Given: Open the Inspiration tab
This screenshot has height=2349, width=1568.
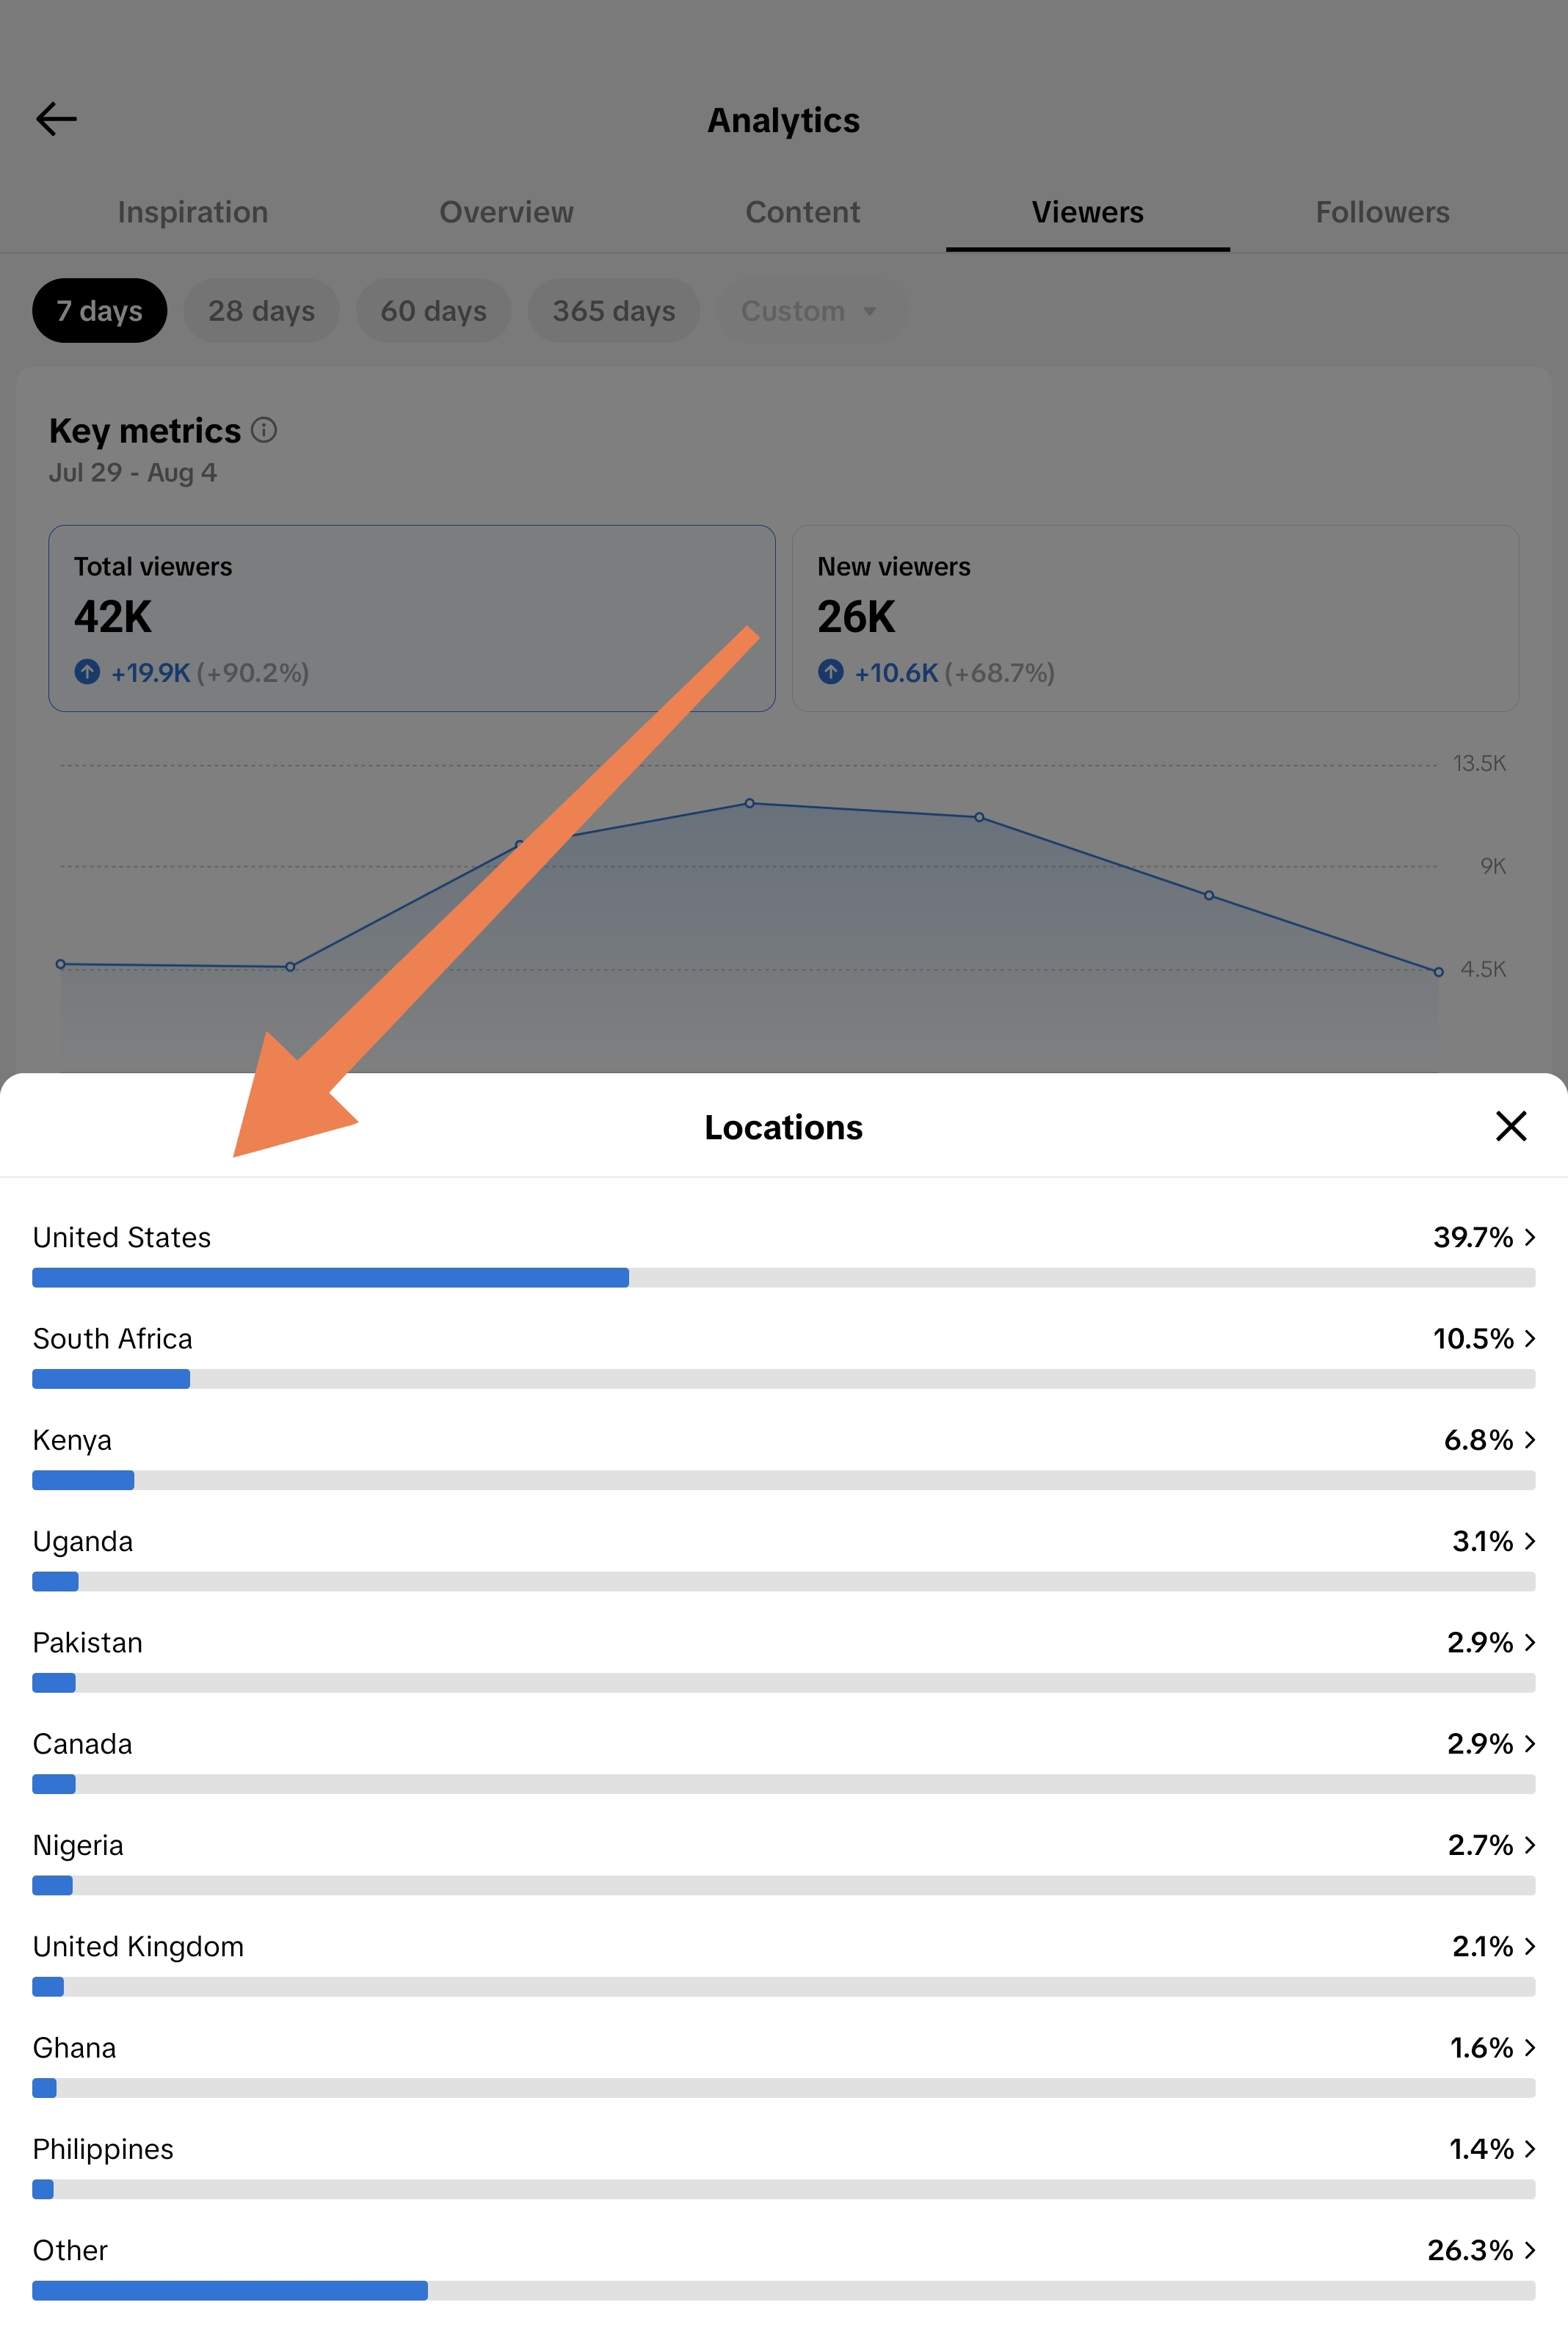Looking at the screenshot, I should [193, 212].
